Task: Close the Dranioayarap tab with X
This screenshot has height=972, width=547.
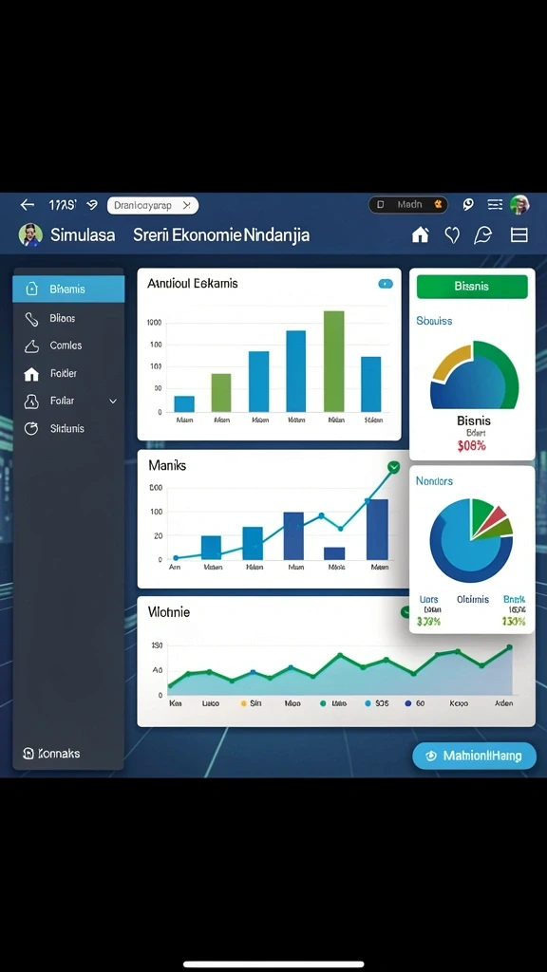Action: coord(185,205)
